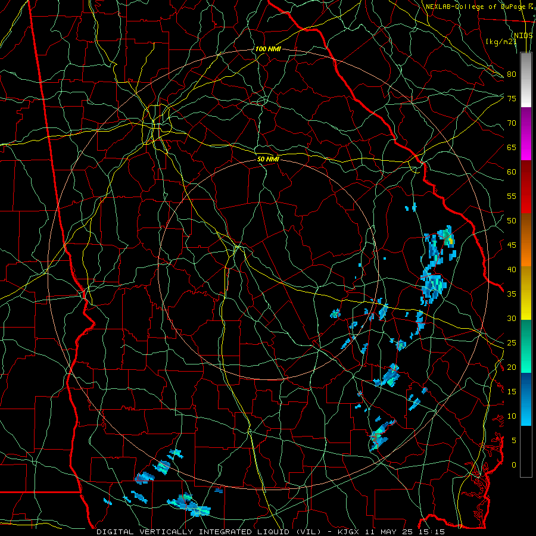The width and height of the screenshot is (536, 536).
Task: Click the orange-brown segment of VIL legend
Action: [526, 239]
